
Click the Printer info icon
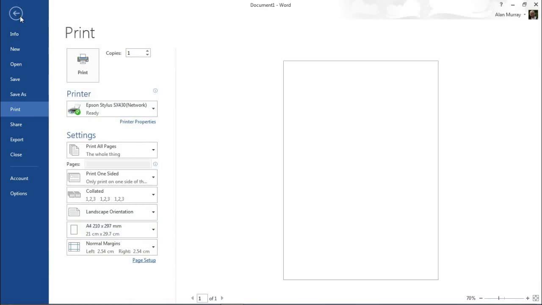[x=155, y=91]
